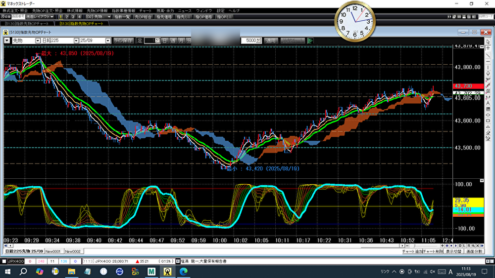The image size is (495, 278).
Task: Select the New0001 chart tab
Action: point(53,251)
